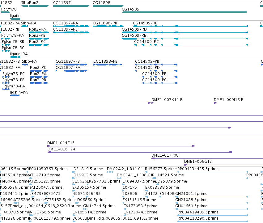Click transcript Rpn2-RA

click(37, 29)
